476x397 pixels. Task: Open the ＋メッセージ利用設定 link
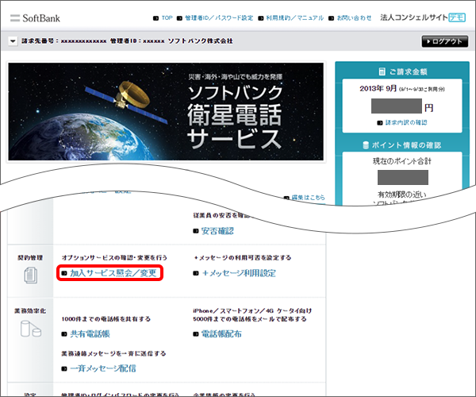coord(239,273)
